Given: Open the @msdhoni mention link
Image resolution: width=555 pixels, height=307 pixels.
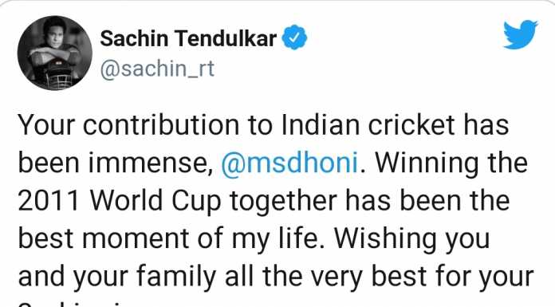Looking at the screenshot, I should coord(290,163).
